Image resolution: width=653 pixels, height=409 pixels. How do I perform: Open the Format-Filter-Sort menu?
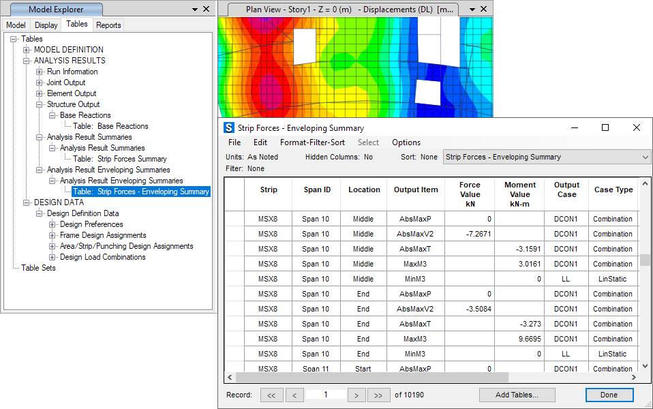pyautogui.click(x=312, y=142)
